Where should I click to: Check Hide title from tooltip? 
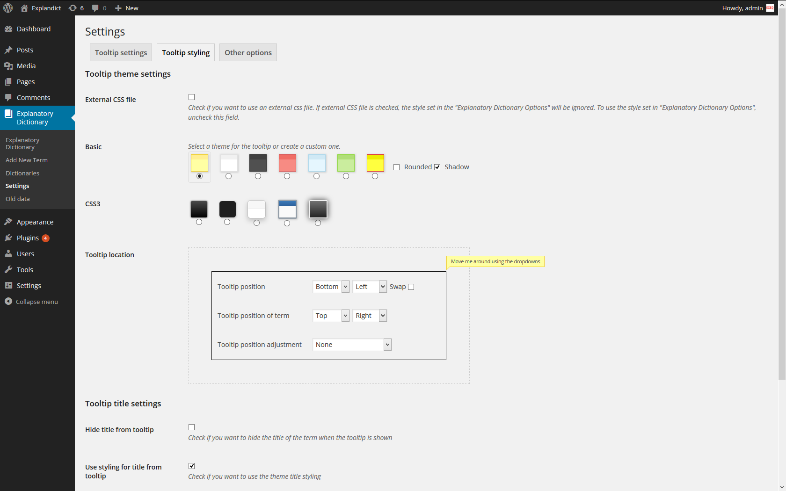coord(191,427)
